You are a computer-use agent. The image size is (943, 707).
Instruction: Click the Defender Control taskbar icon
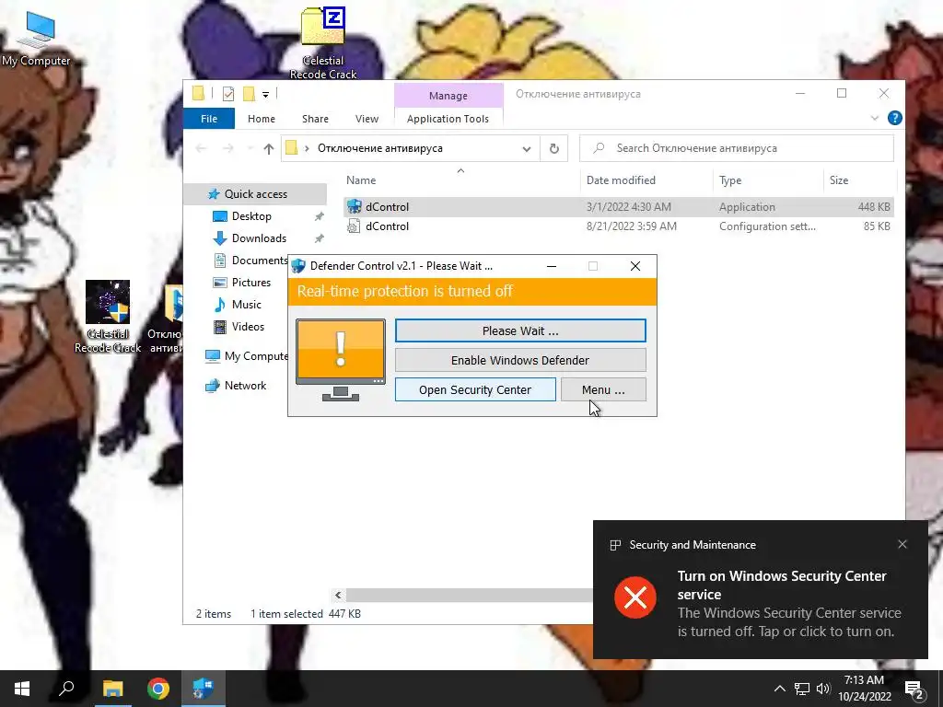(x=204, y=689)
